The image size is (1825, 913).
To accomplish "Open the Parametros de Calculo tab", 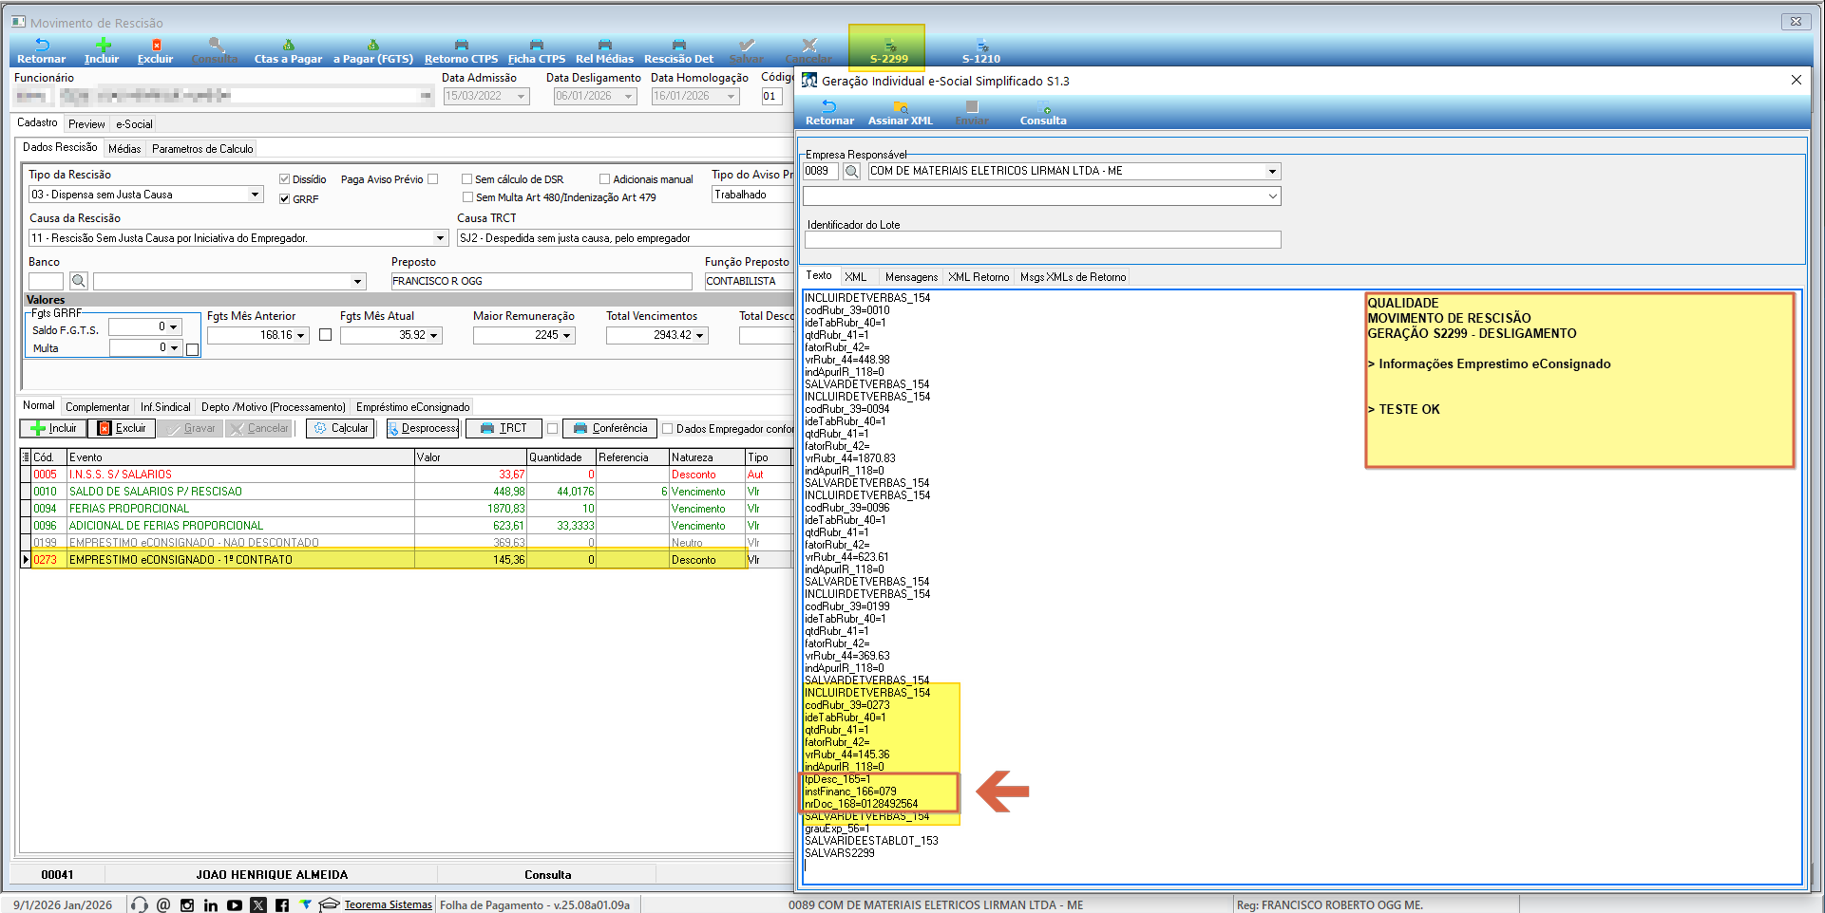I will [202, 149].
